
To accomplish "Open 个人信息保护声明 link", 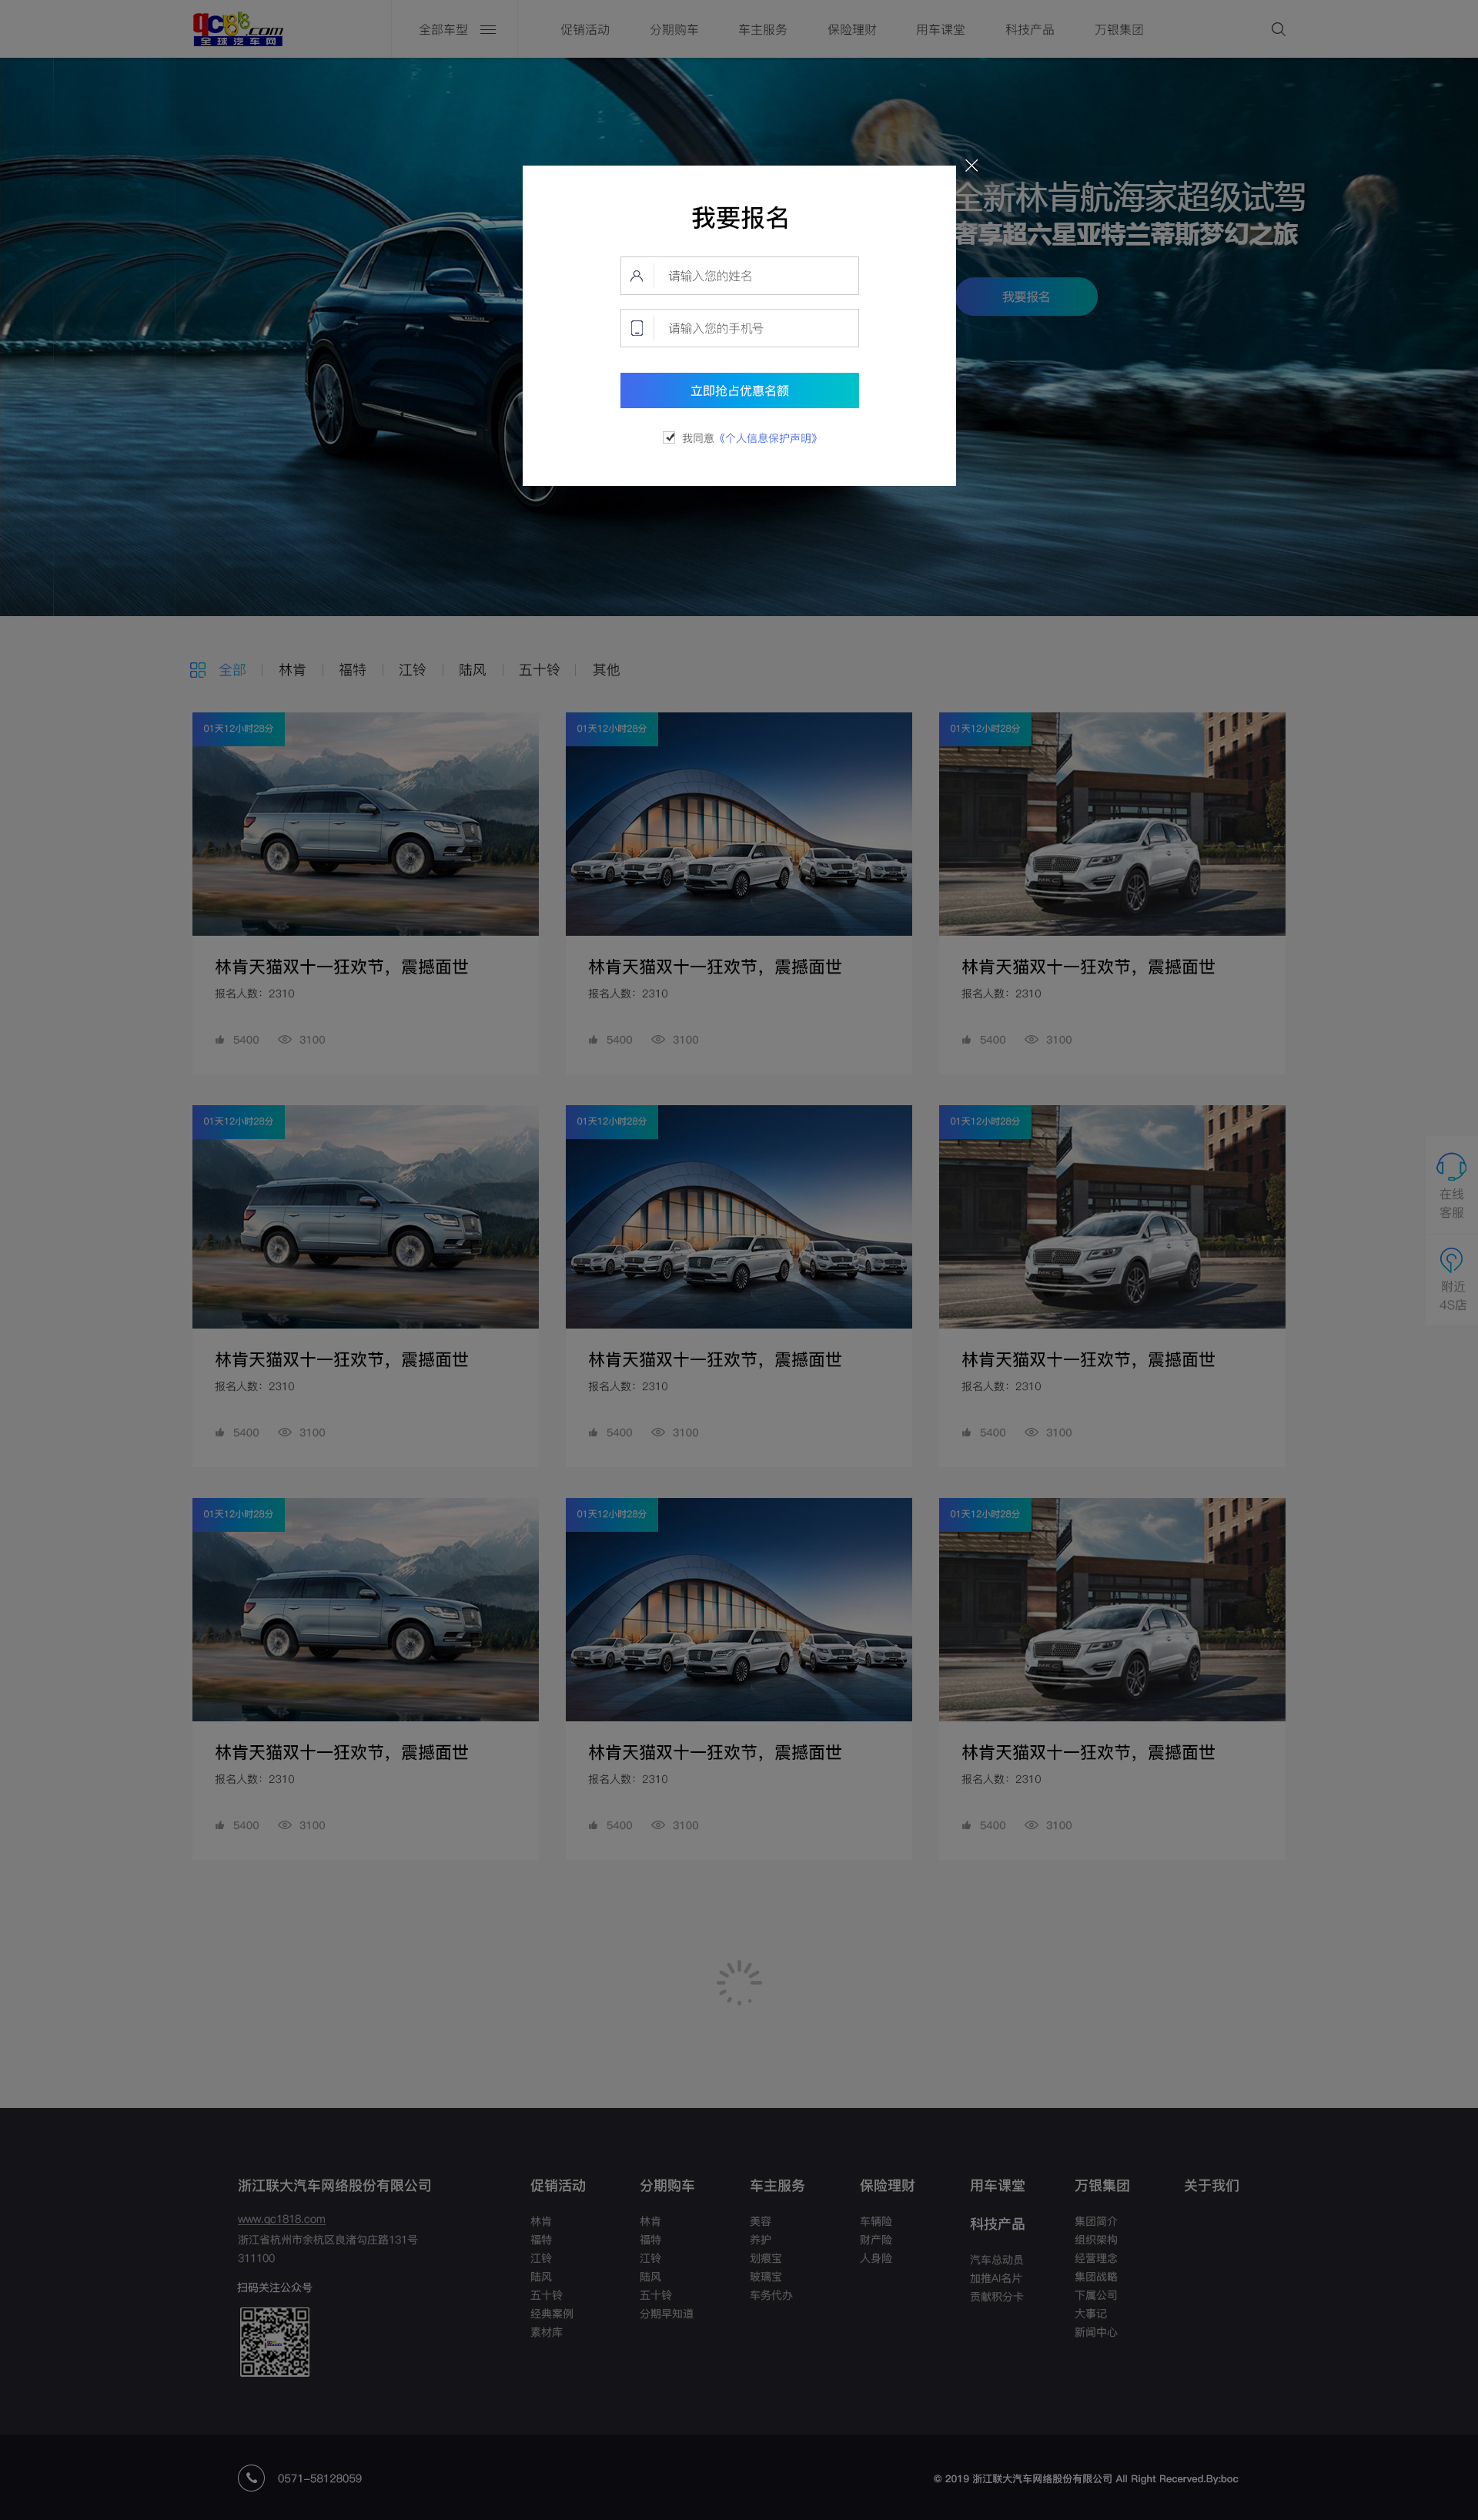I will click(767, 438).
